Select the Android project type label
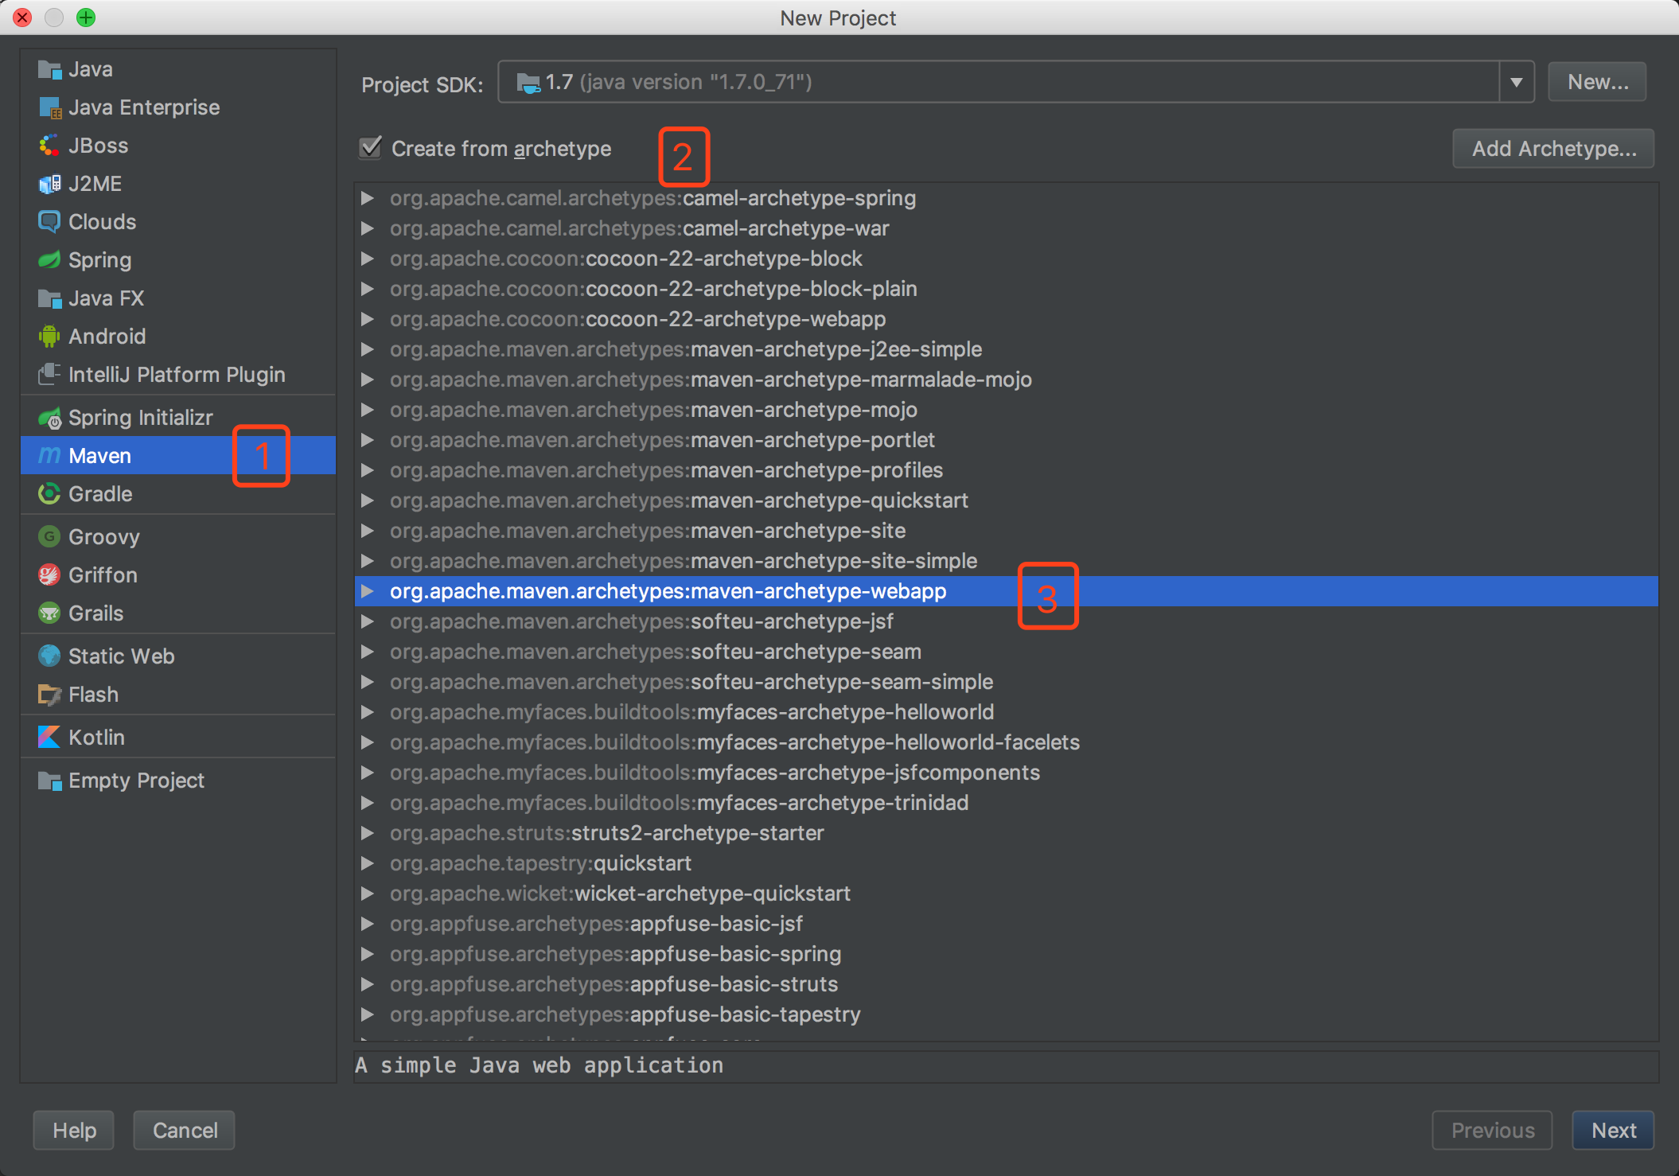Image resolution: width=1679 pixels, height=1176 pixels. click(107, 337)
